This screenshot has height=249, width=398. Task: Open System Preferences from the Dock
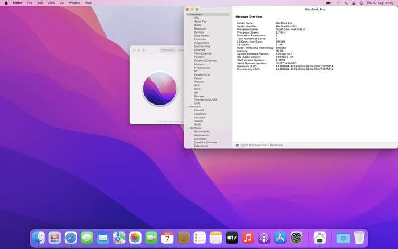(296, 238)
